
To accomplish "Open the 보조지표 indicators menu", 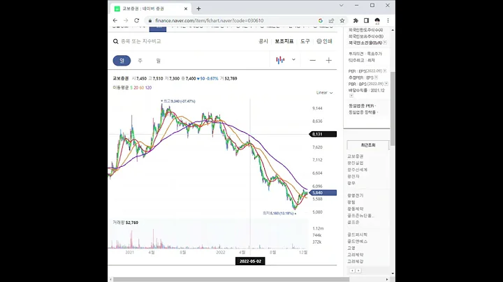I will coord(284,41).
